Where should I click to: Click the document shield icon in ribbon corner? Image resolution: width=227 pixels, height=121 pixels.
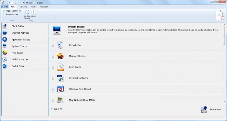click(x=220, y=15)
